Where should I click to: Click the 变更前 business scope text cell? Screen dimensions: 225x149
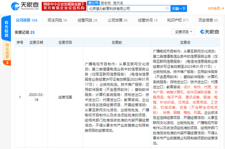tap(117, 97)
